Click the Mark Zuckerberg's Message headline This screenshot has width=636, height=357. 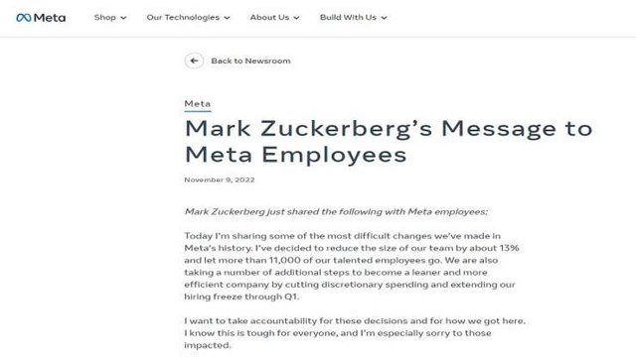coord(389,141)
